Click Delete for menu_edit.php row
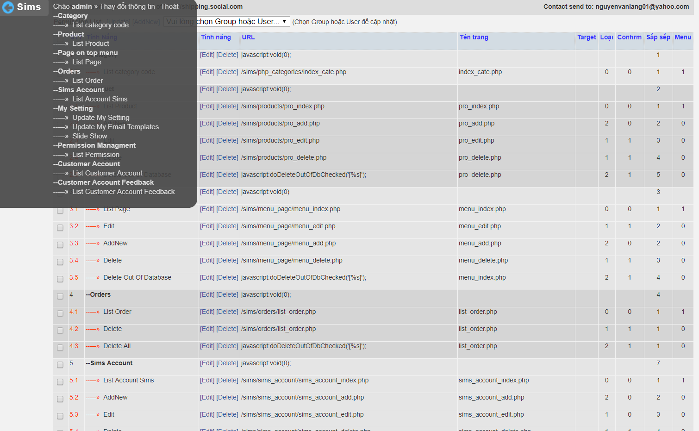699x431 pixels. tap(227, 226)
